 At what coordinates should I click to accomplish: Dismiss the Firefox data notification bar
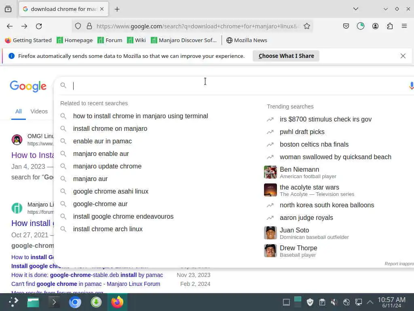point(403,56)
